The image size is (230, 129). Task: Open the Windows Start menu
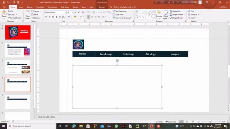pos(3,126)
